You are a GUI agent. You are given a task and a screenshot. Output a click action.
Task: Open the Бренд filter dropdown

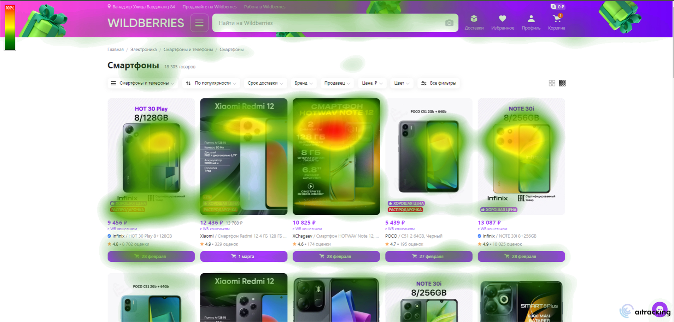pos(304,83)
